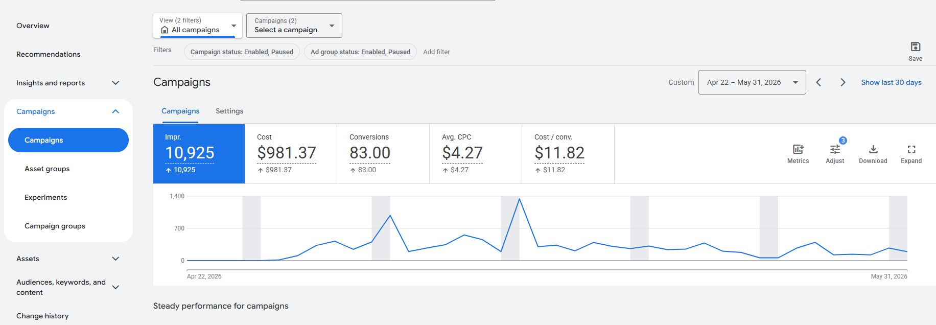Open the Adjust chart settings icon

click(x=835, y=149)
